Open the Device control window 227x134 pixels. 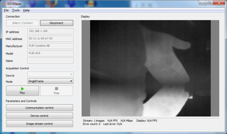[39, 116]
